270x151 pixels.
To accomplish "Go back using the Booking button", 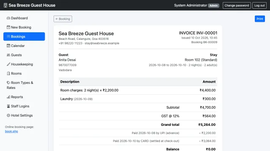I will click(63, 19).
